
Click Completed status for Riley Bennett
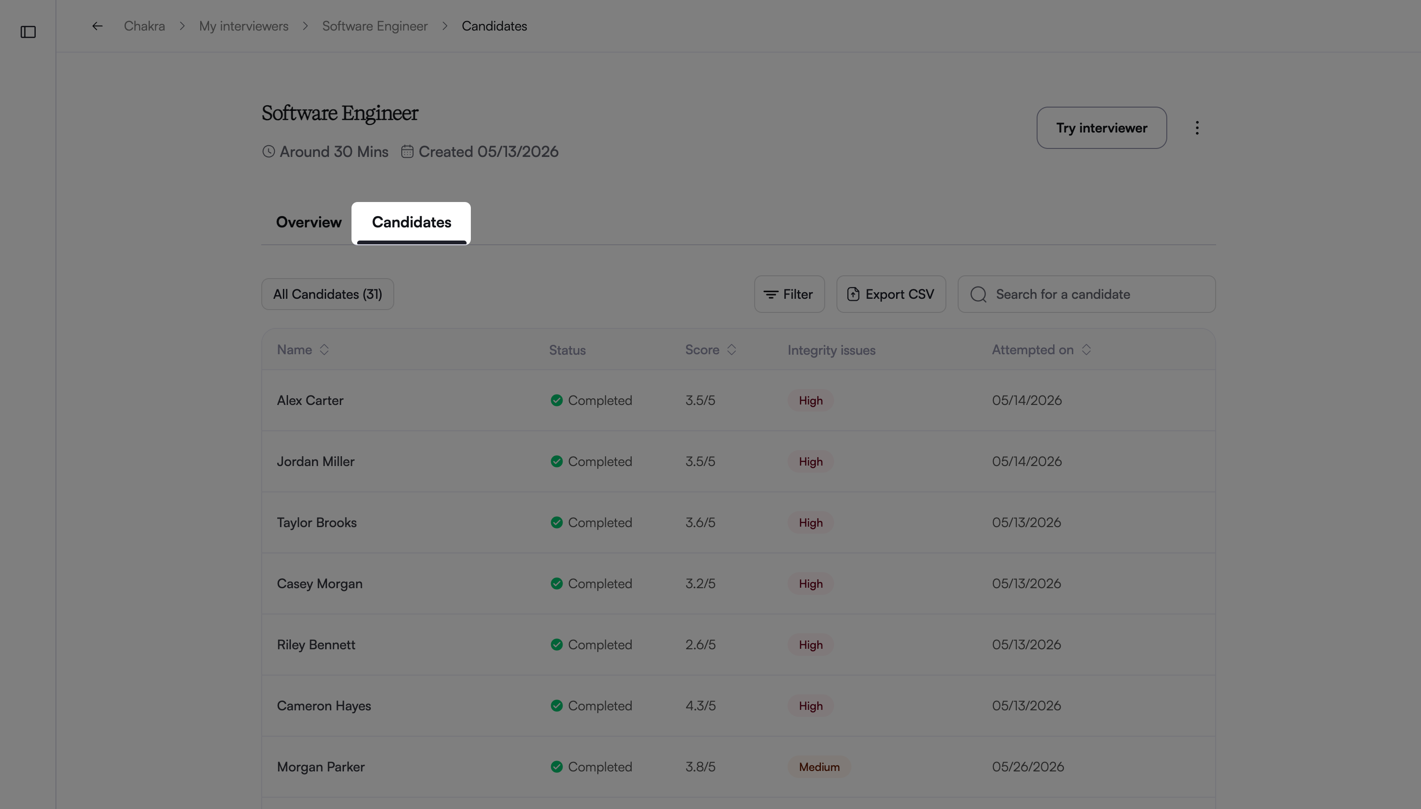pyautogui.click(x=600, y=645)
